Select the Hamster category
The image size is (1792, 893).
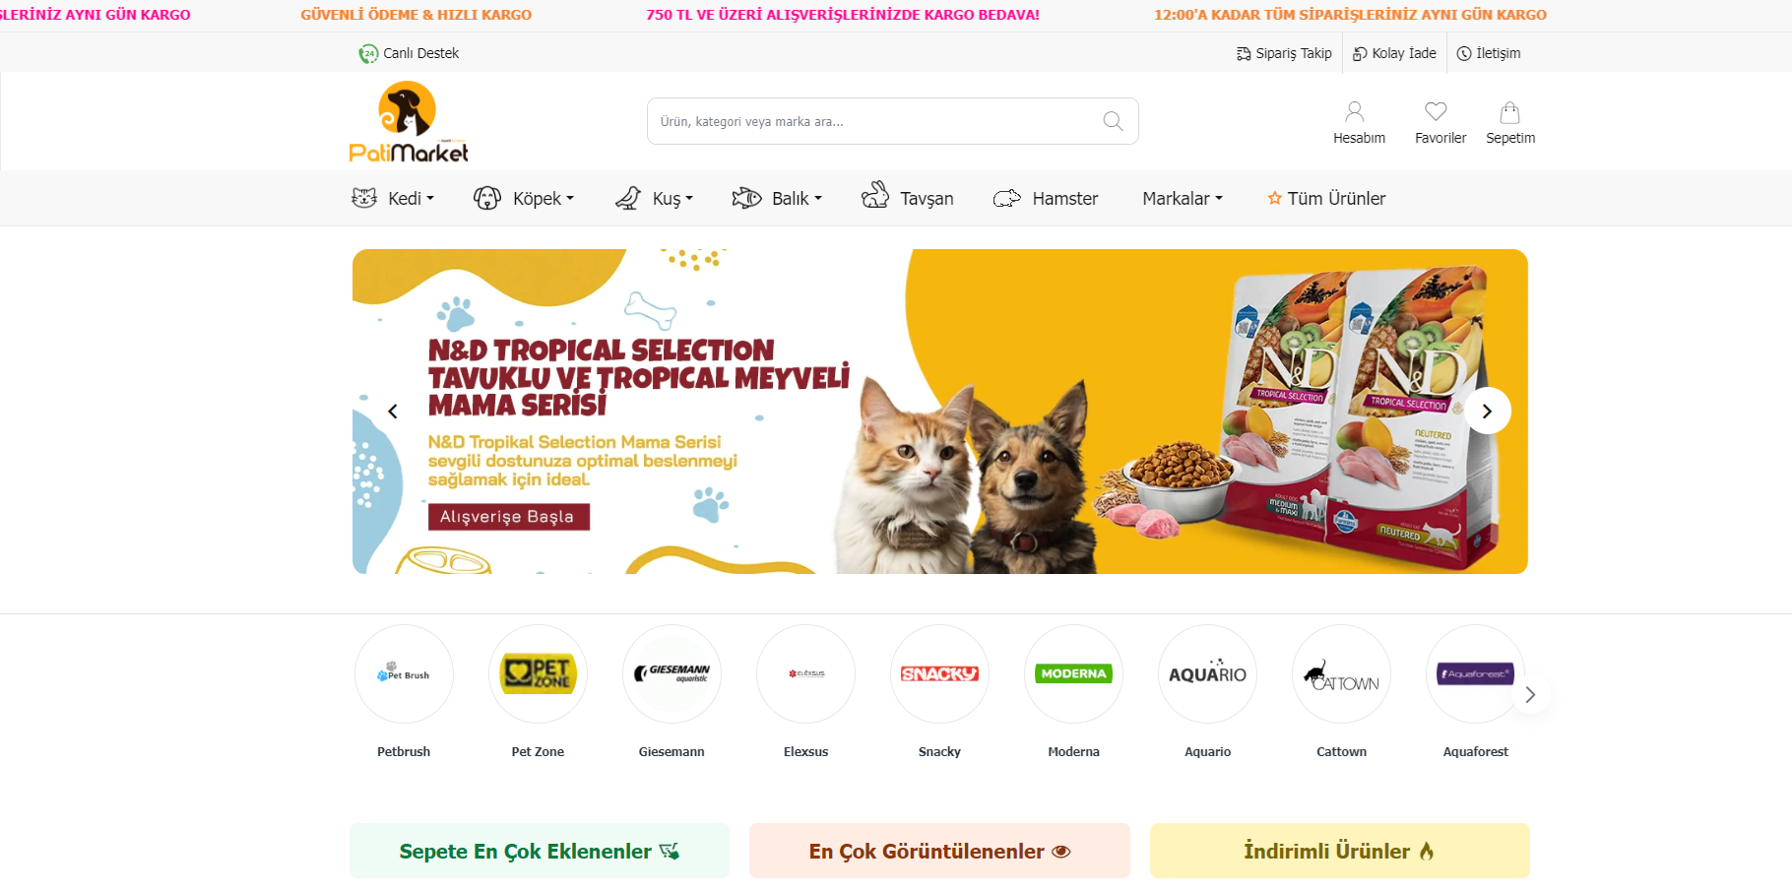(x=1045, y=199)
